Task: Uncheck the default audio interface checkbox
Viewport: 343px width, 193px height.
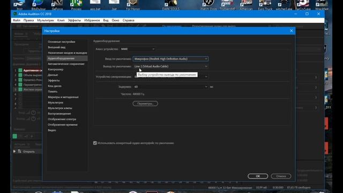Action: [95, 143]
